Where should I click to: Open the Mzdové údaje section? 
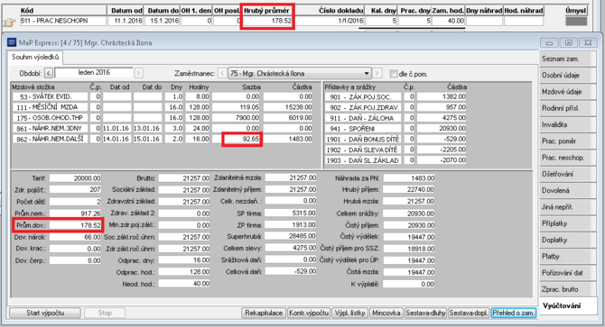(x=567, y=92)
